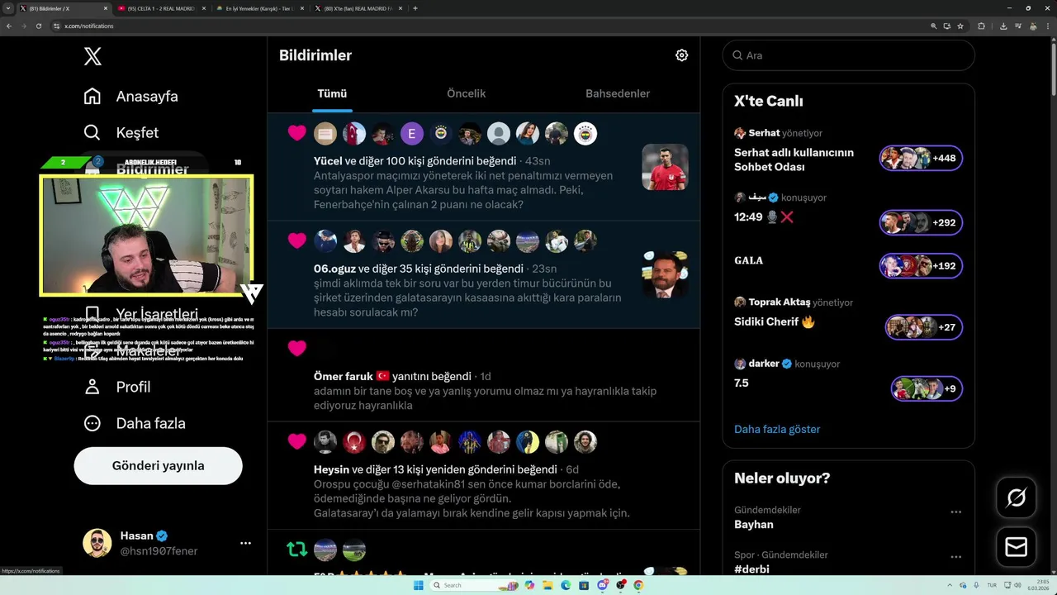
Task: Click the Windows taskbar Search box
Action: [x=473, y=585]
